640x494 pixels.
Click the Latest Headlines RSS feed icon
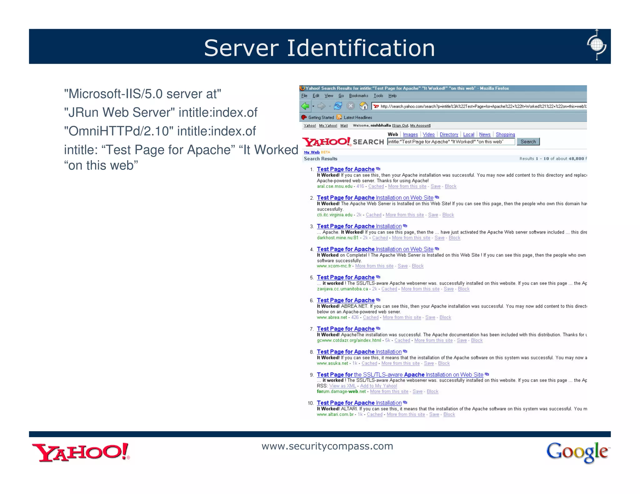click(339, 117)
